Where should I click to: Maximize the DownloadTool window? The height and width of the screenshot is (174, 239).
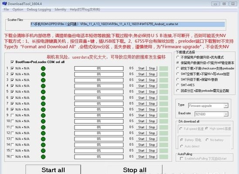[x=224, y=4]
